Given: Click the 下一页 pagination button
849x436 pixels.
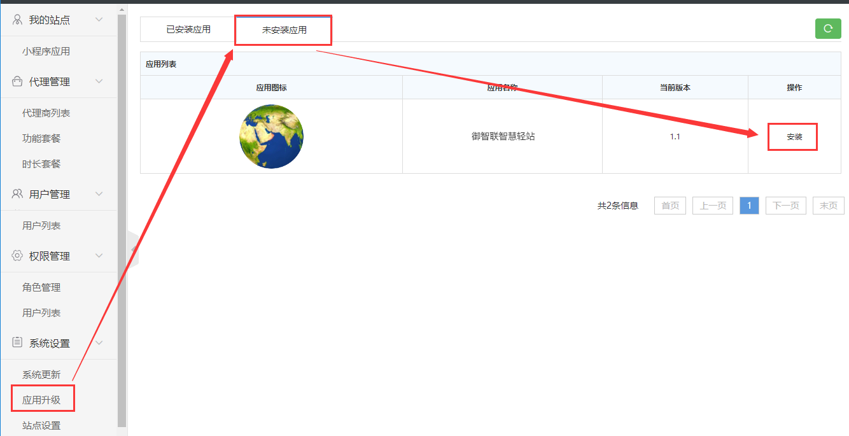Looking at the screenshot, I should (785, 206).
